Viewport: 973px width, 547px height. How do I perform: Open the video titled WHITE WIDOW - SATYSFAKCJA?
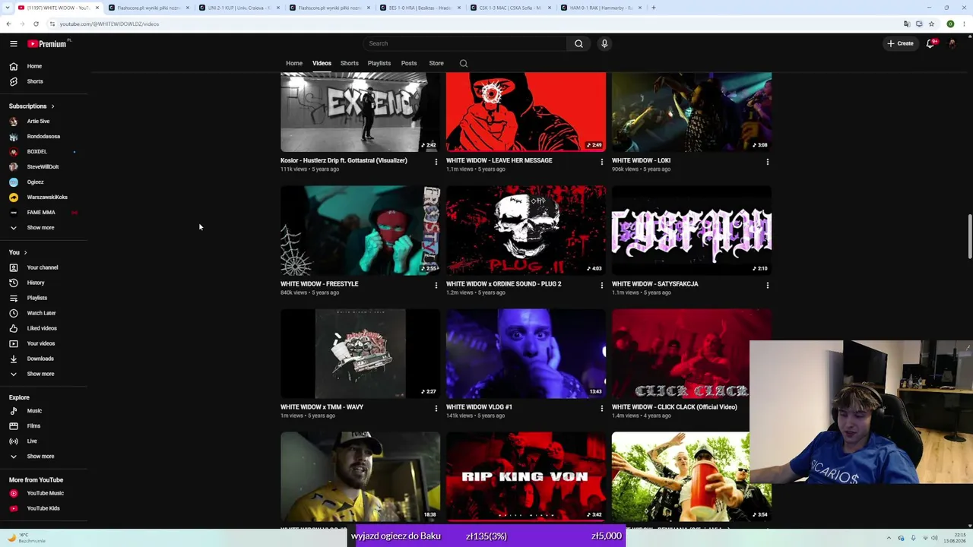(655, 284)
